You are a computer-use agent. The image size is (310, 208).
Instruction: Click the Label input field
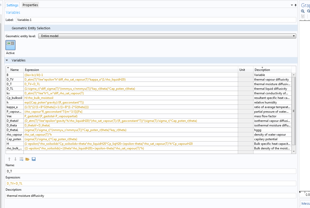[x=156, y=20]
